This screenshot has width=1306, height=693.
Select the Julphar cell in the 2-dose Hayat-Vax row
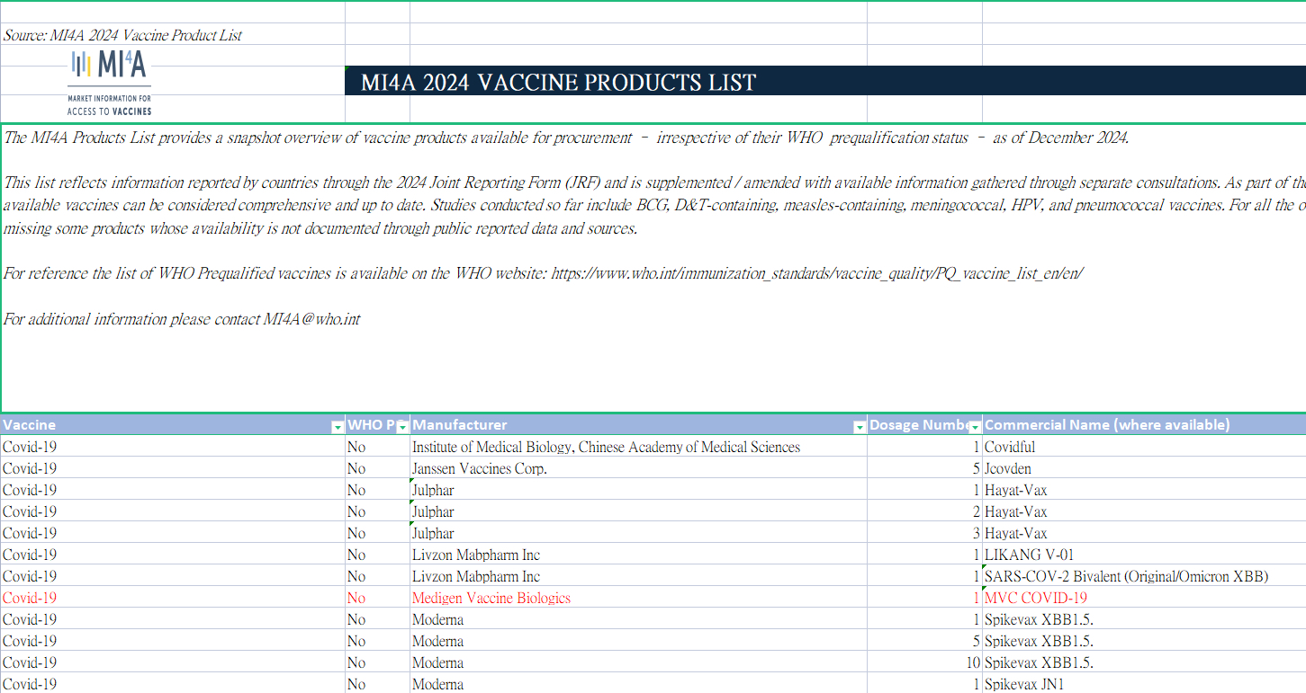pyautogui.click(x=638, y=511)
